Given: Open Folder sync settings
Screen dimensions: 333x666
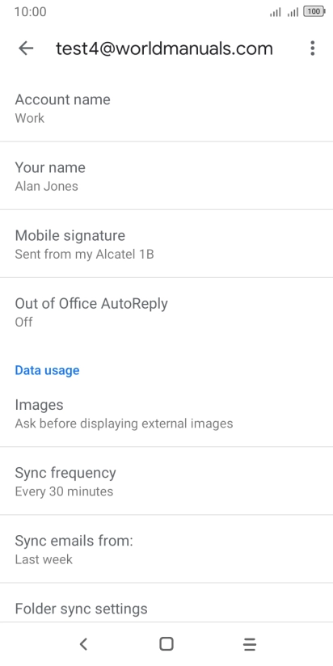Looking at the screenshot, I should click(x=166, y=603).
